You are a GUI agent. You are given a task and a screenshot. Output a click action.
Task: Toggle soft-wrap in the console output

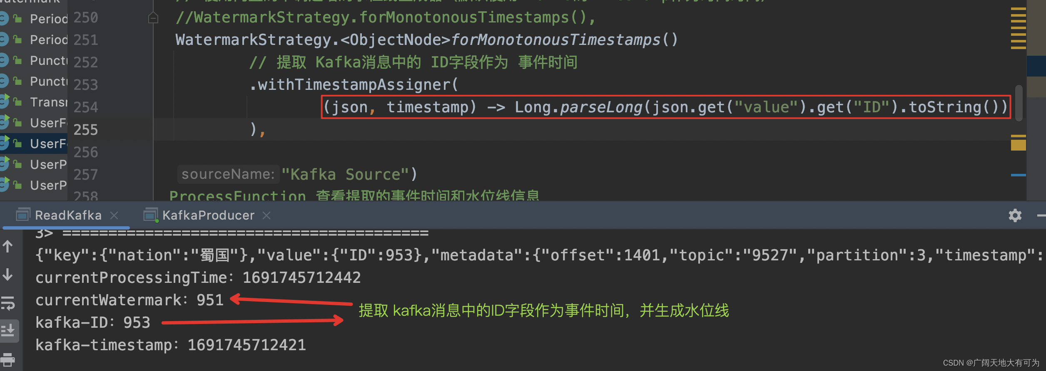coord(7,303)
